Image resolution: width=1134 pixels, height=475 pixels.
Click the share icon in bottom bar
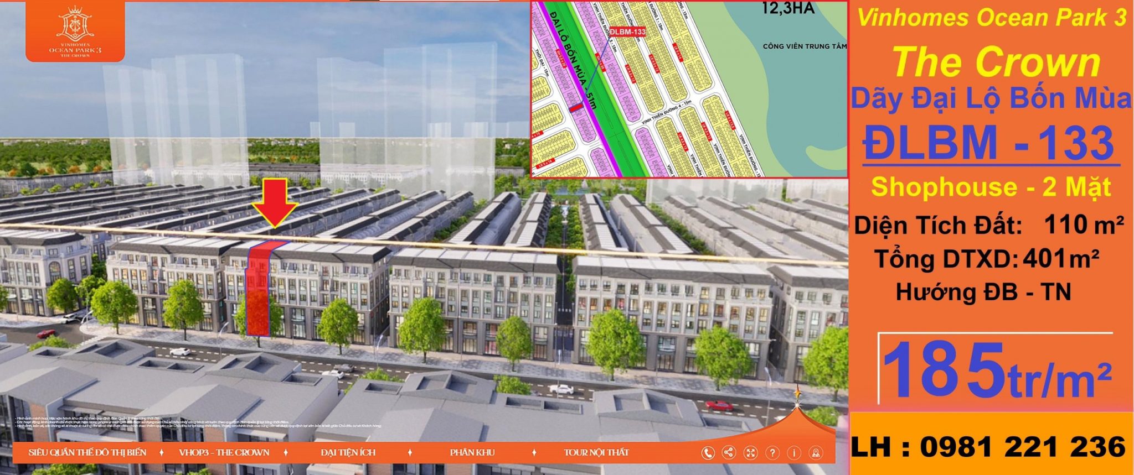pos(729,453)
